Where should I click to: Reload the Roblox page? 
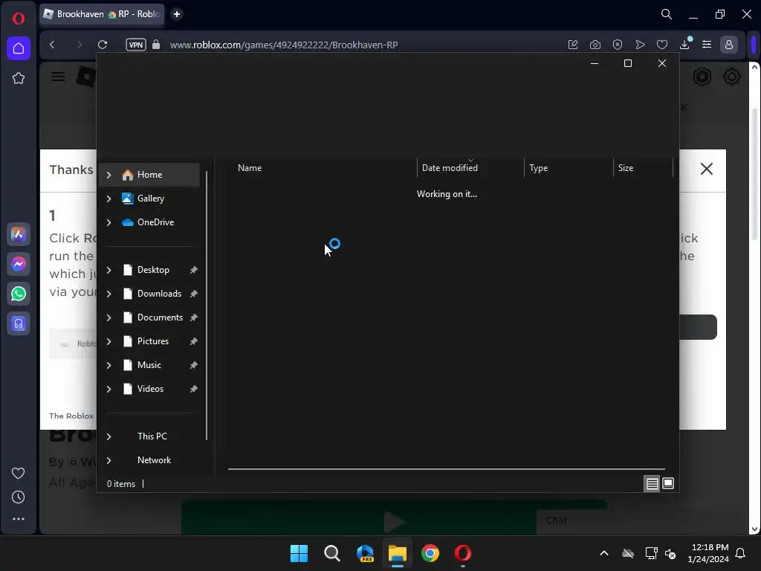103,45
